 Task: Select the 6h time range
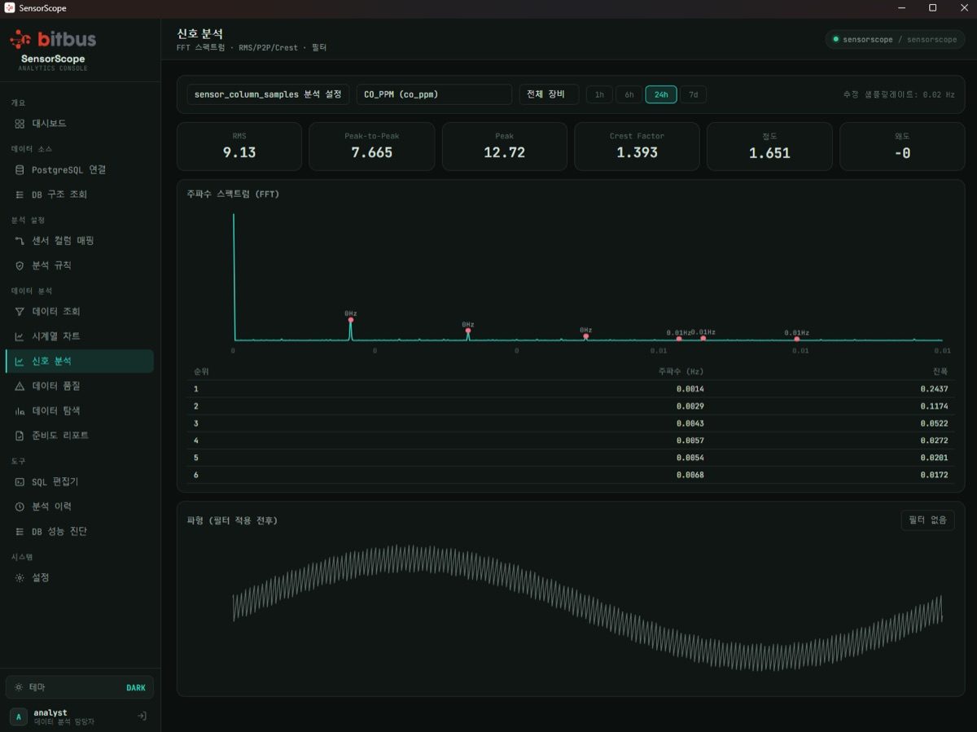(629, 94)
